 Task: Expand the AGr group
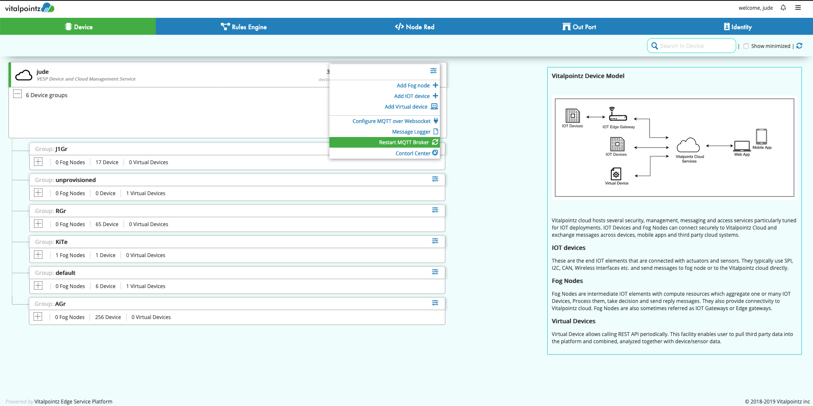tap(38, 316)
